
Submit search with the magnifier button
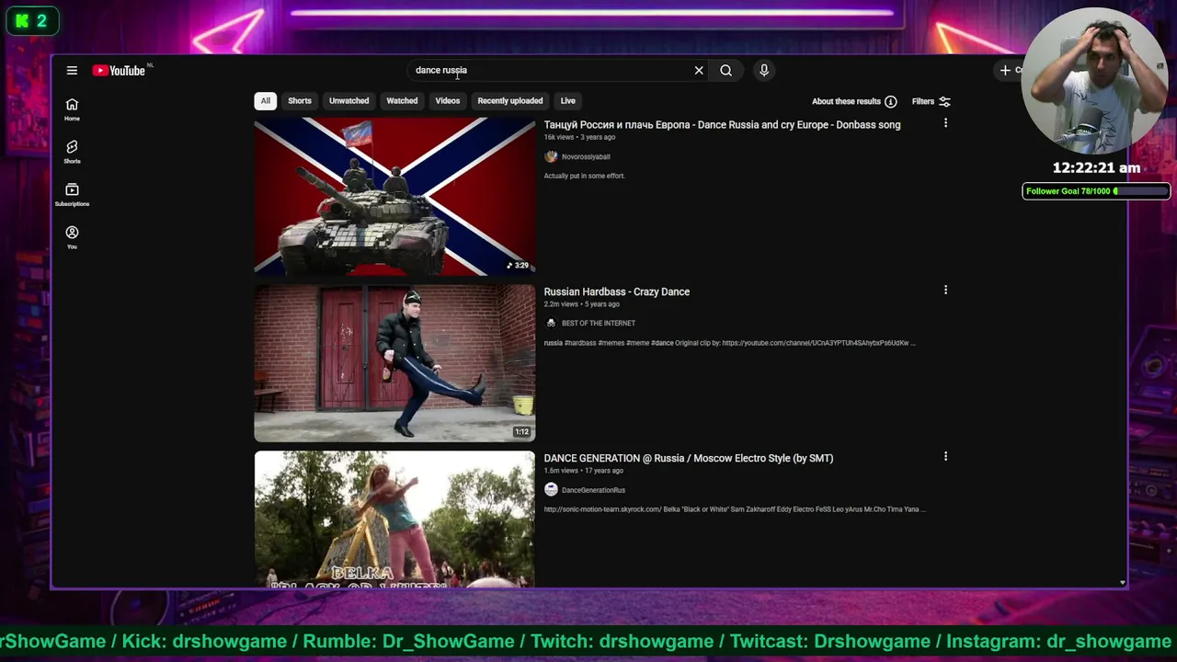pyautogui.click(x=726, y=70)
